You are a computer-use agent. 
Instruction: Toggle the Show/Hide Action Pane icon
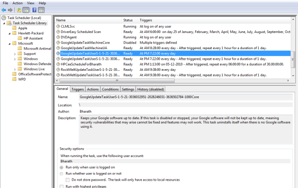[41, 10]
